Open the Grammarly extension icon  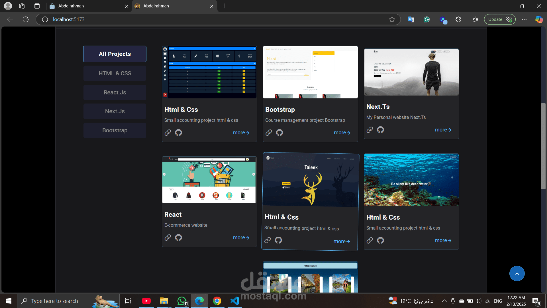pos(426,19)
